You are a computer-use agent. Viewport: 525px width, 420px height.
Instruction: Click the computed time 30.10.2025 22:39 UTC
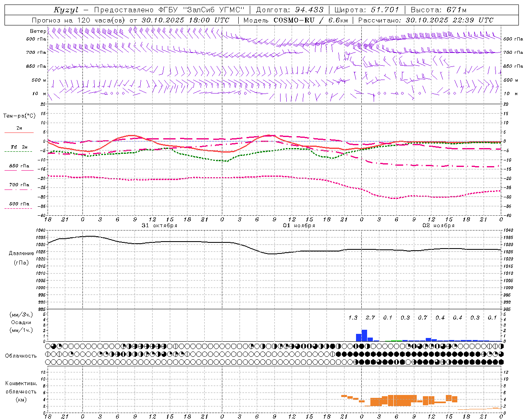pos(450,20)
